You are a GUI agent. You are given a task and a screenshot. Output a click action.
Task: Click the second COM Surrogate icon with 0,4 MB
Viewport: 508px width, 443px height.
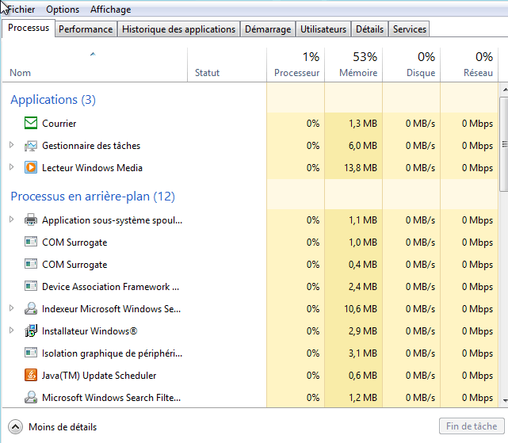[x=31, y=264]
